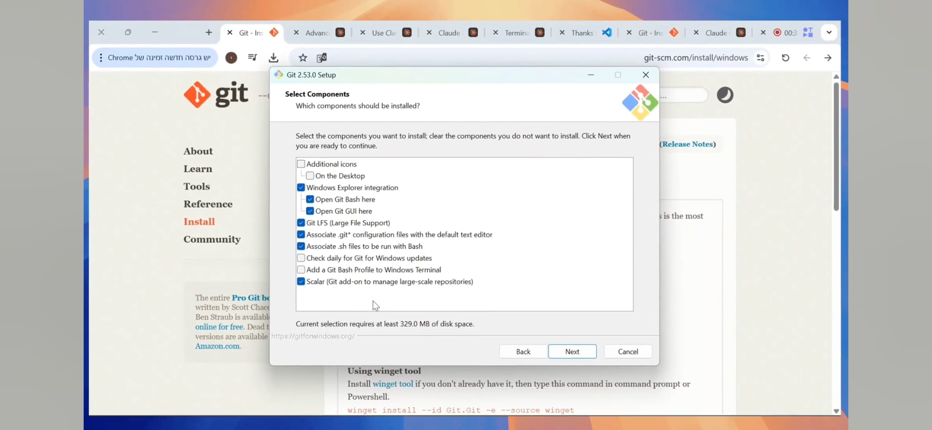This screenshot has height=430, width=932.
Task: Cancel the Git Setup wizard
Action: tap(628, 351)
